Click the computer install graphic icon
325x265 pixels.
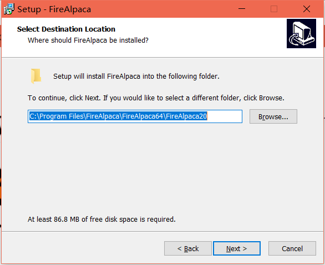(x=301, y=34)
